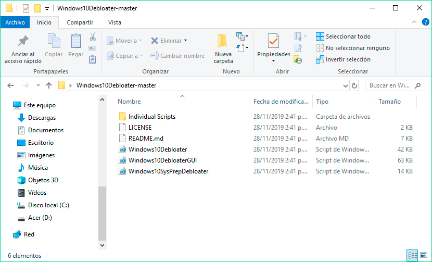Screen dimensions: 432x262
Task: Open recent locations dropdown arrow
Action: tap(38, 85)
